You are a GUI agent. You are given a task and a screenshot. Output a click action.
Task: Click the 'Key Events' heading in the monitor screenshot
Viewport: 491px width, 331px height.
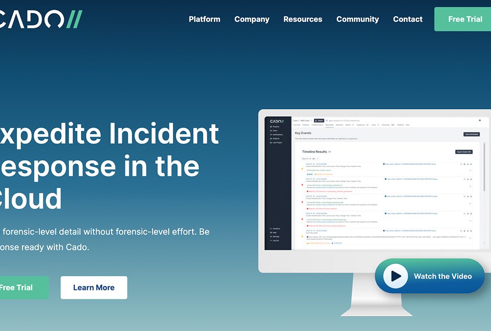(303, 133)
